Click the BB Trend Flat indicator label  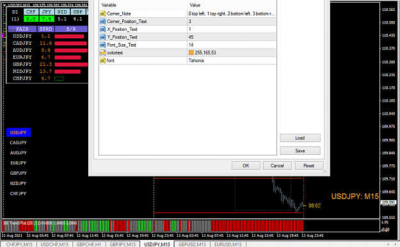tap(40, 223)
